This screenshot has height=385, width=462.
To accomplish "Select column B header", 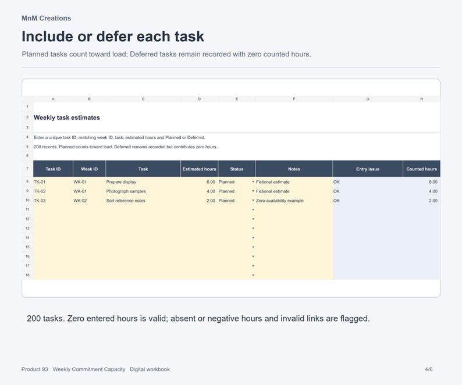I will 89,99.
